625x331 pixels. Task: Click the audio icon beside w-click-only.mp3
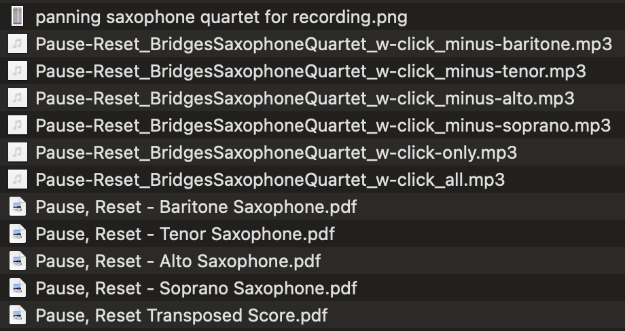tap(18, 153)
